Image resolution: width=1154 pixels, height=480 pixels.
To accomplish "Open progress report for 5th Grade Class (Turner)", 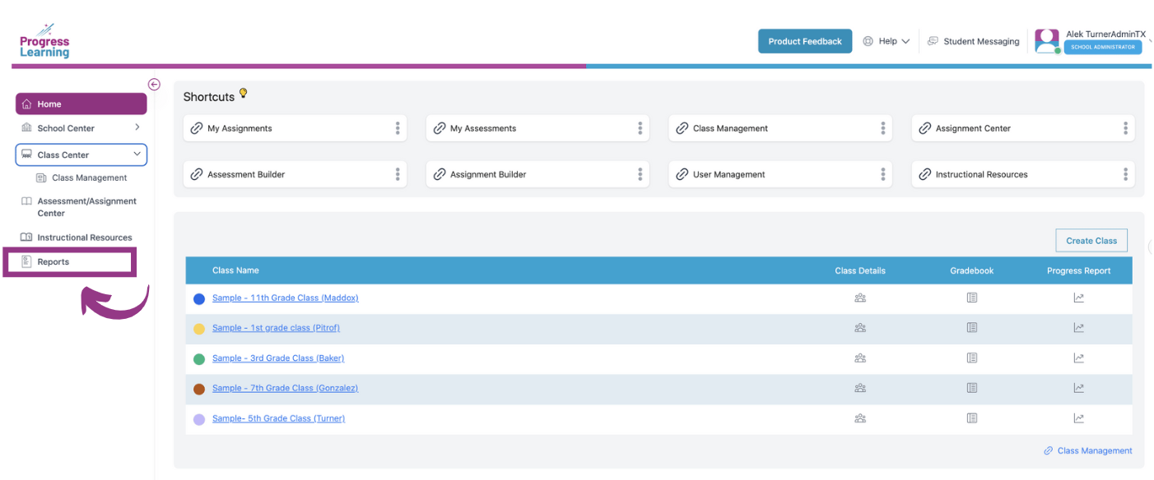I will (x=1079, y=418).
